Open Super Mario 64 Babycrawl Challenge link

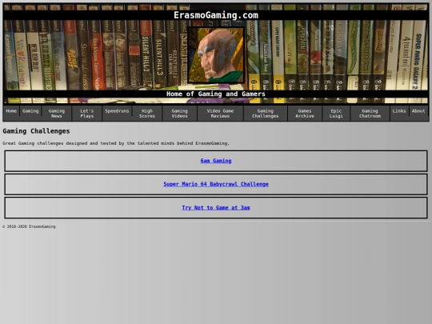click(216, 184)
